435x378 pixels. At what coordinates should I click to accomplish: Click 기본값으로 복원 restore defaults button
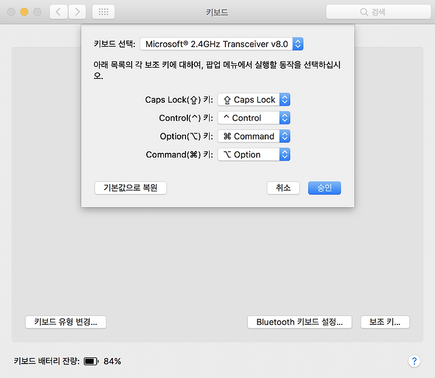pos(130,188)
